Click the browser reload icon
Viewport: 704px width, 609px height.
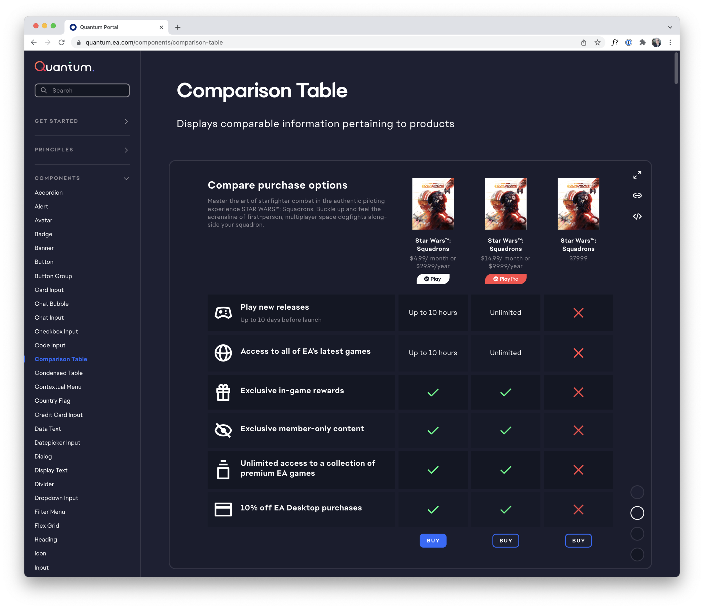click(x=61, y=43)
